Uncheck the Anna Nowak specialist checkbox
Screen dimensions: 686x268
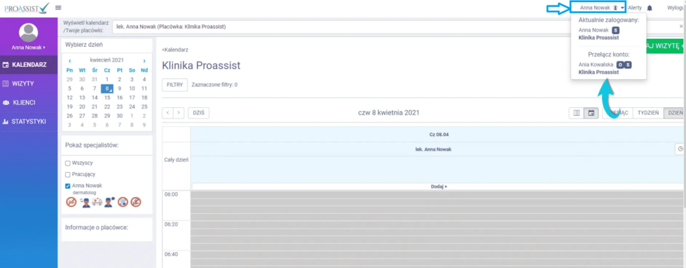(68, 186)
